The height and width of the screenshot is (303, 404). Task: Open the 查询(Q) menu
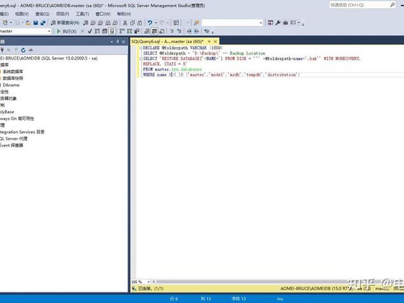coord(42,14)
